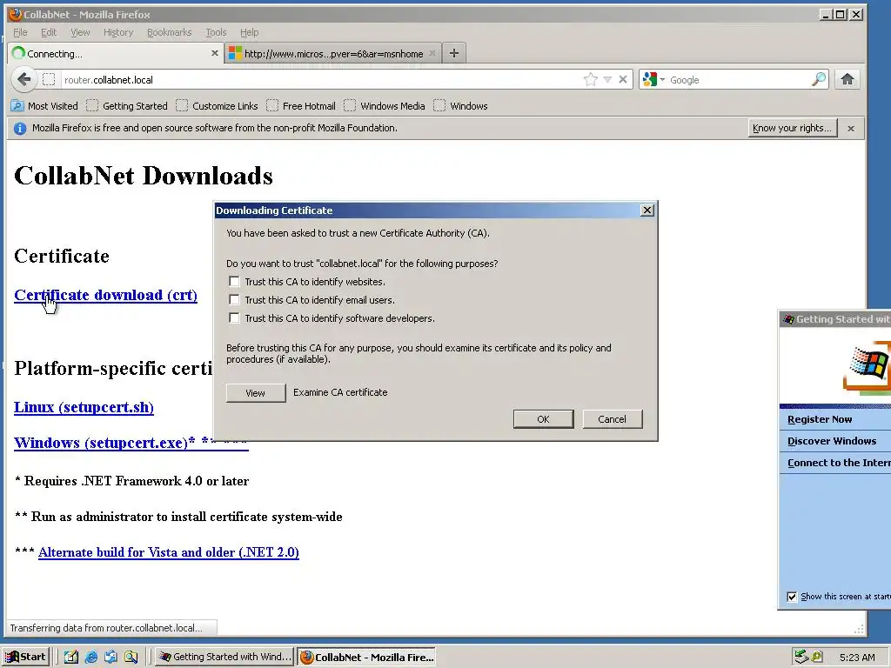Click the Know your rights button
Image resolution: width=891 pixels, height=668 pixels.
tap(792, 128)
